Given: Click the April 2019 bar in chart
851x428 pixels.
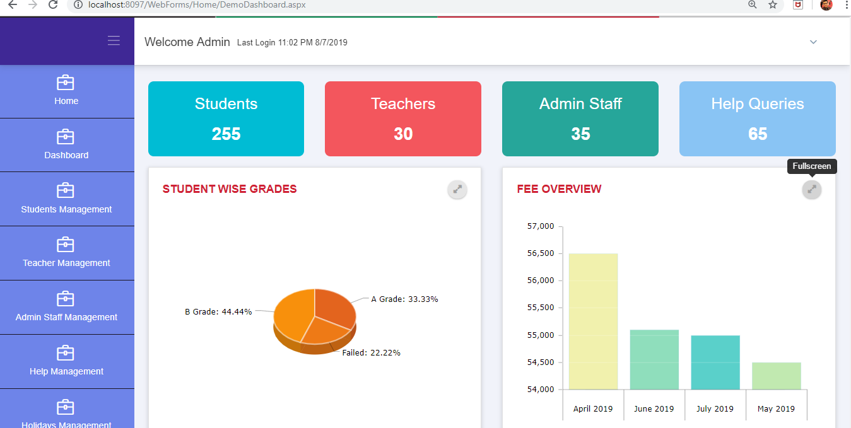Looking at the screenshot, I should tap(593, 321).
